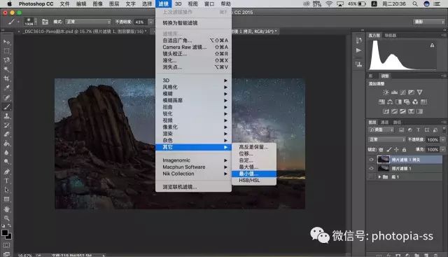Click the brush opacity 43% field
The image size is (448, 257).
point(140,22)
